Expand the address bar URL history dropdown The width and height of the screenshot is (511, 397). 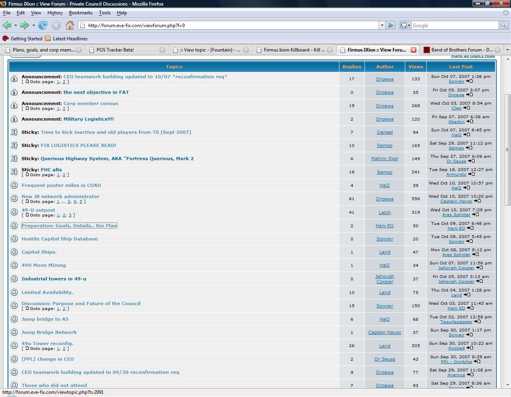coord(382,25)
